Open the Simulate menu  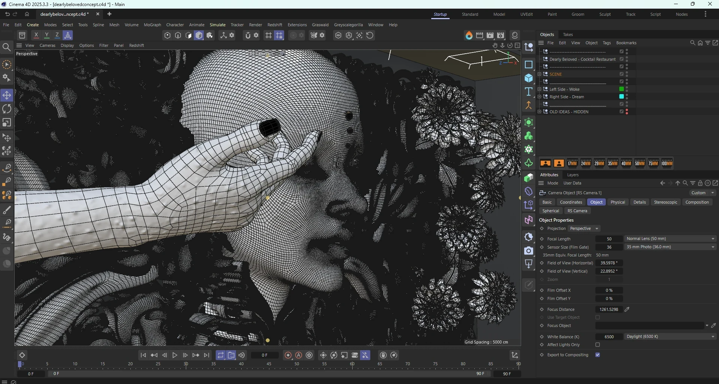click(217, 25)
